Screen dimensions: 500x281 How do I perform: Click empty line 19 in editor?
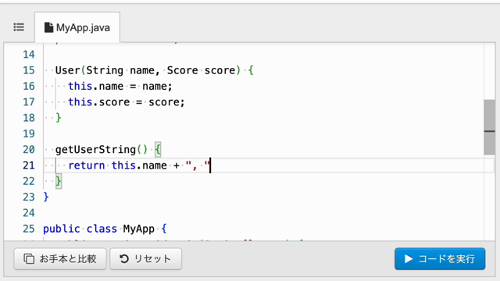[263, 133]
